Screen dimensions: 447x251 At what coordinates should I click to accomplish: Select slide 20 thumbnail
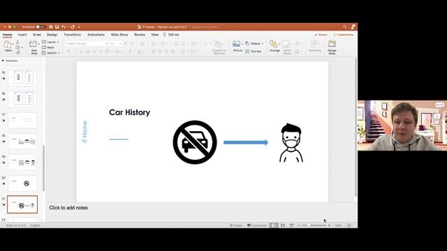[x=22, y=183]
